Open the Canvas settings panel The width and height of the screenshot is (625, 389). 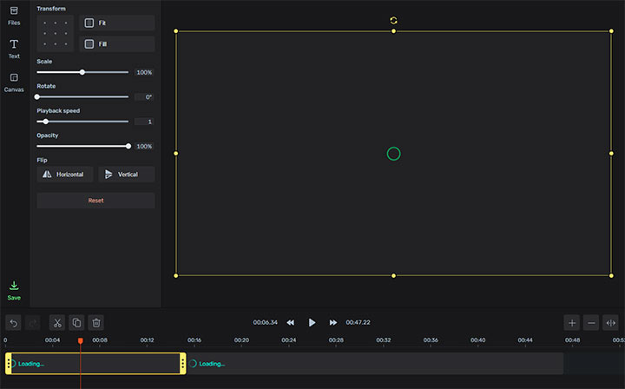[x=14, y=82]
